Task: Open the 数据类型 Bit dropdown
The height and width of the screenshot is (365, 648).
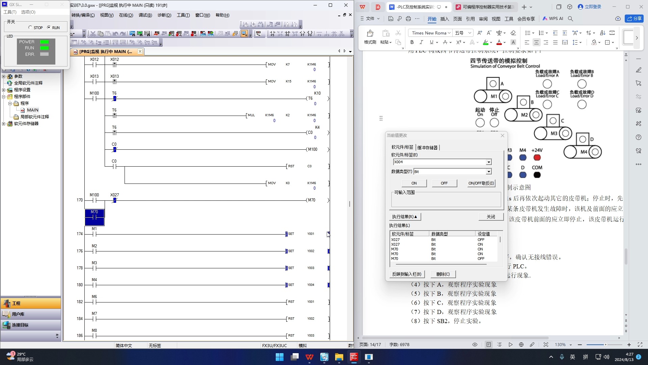Action: click(x=488, y=172)
